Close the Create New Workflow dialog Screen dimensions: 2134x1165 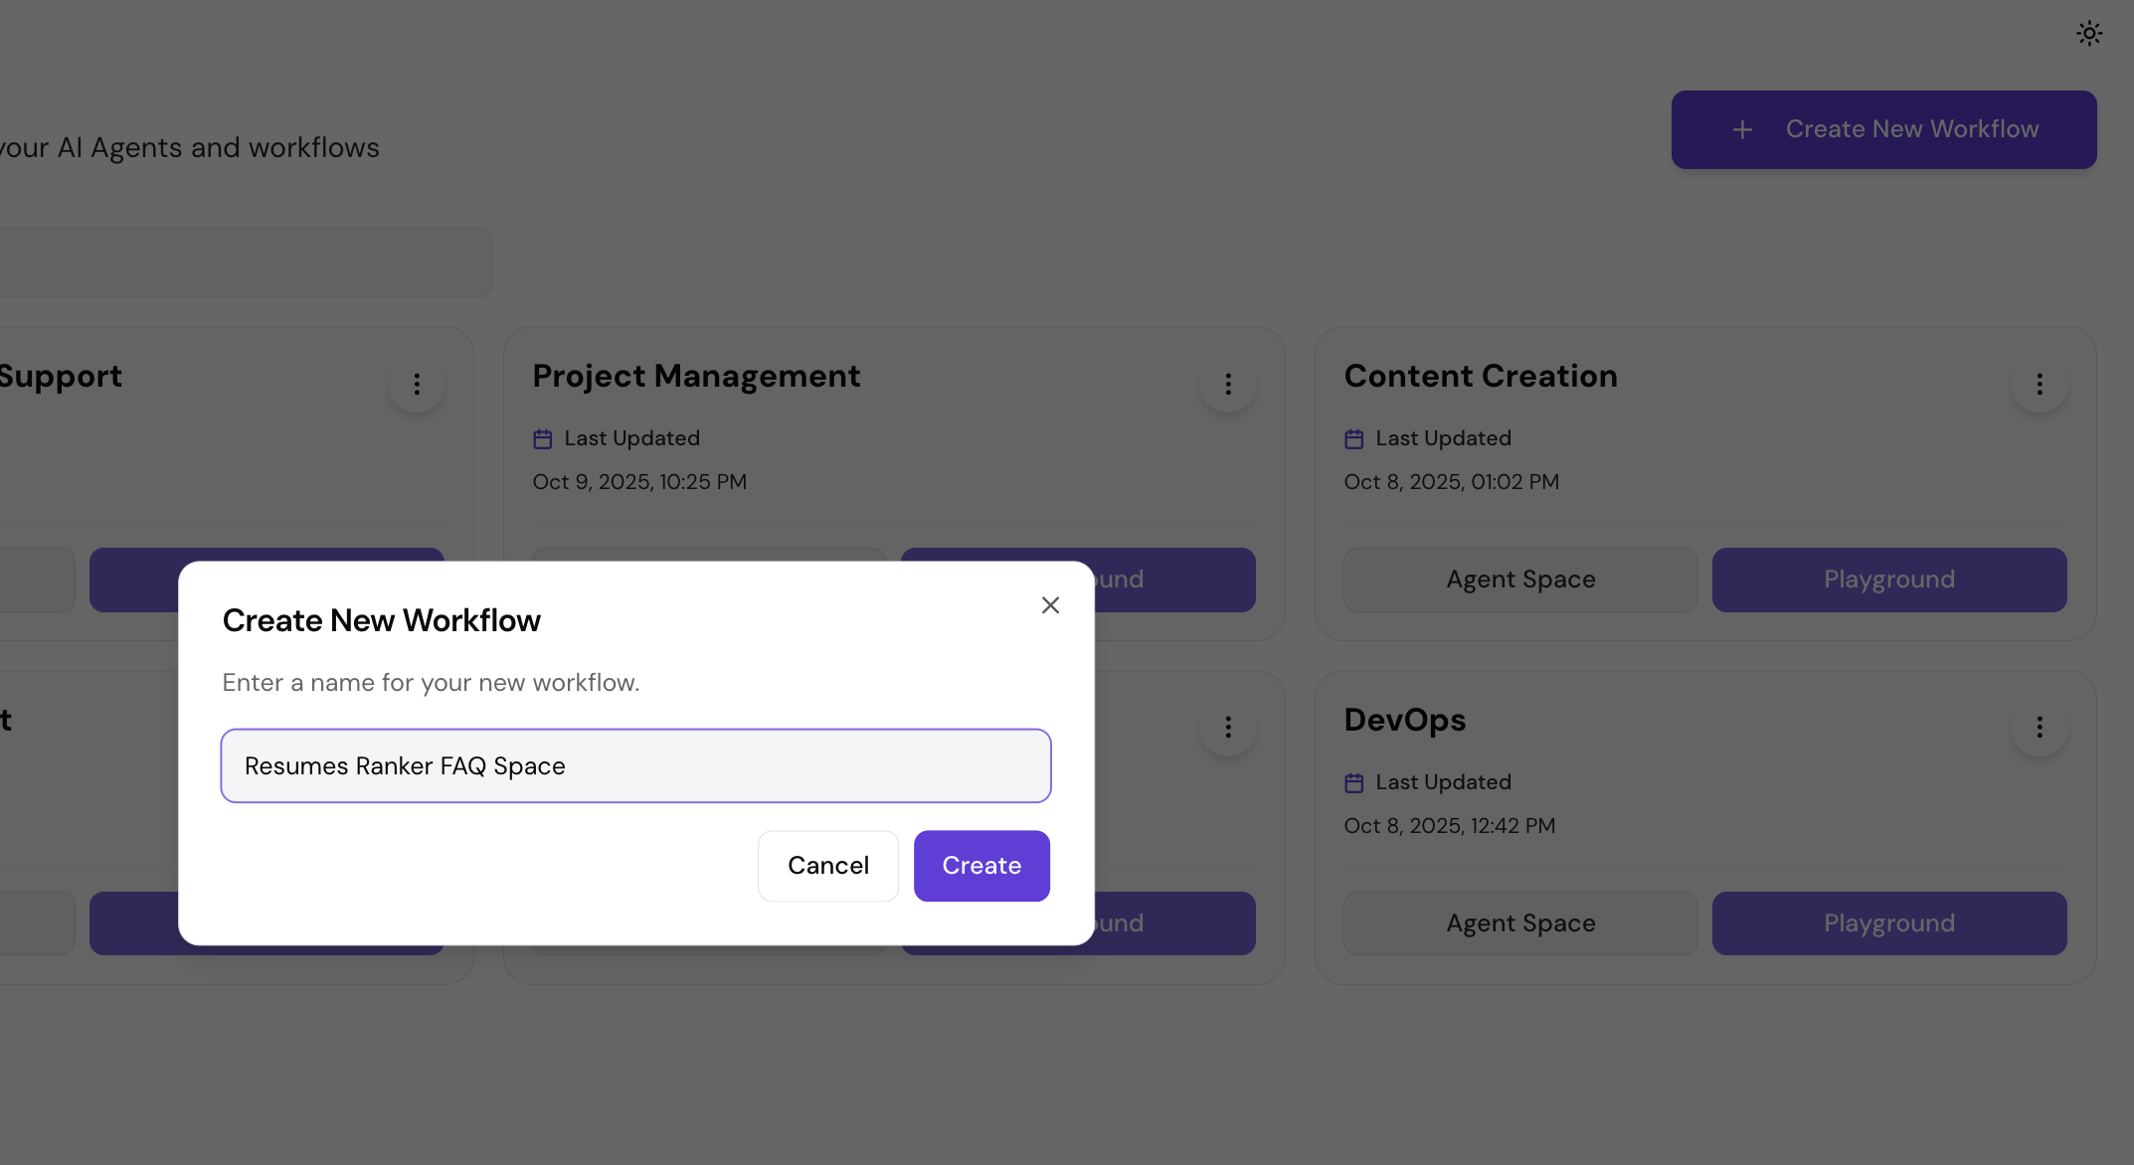tap(1050, 605)
